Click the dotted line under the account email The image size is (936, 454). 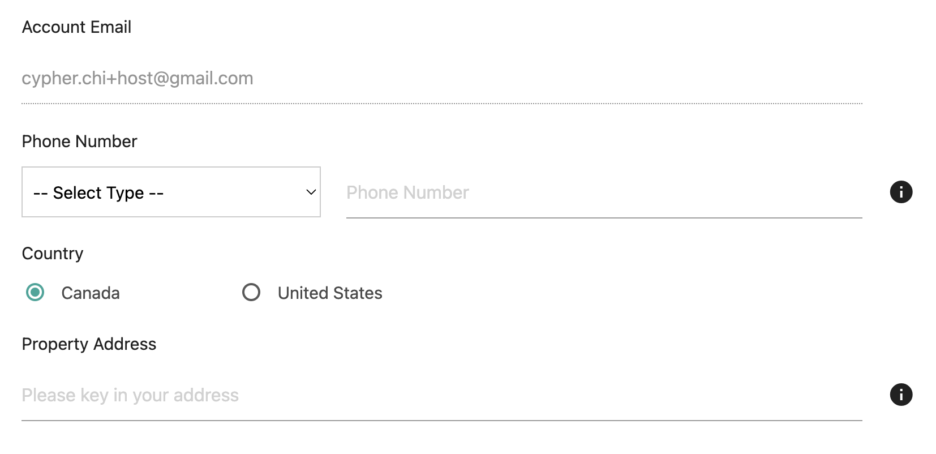pyautogui.click(x=441, y=104)
